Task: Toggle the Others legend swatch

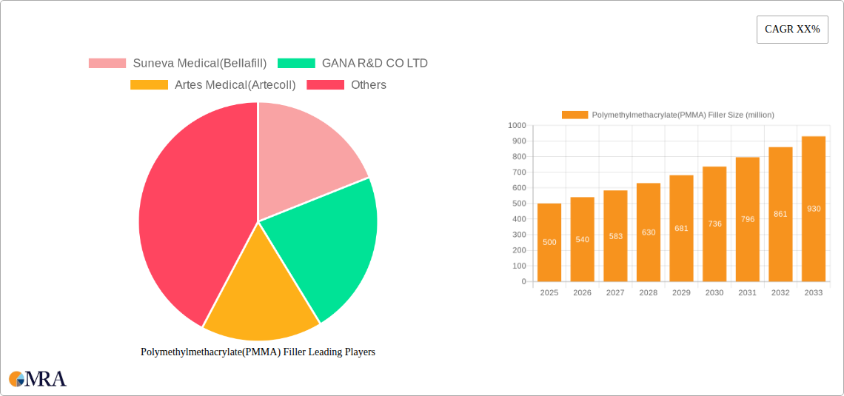Action: [325, 85]
